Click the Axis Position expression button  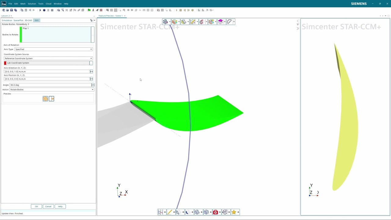pyautogui.click(x=91, y=79)
